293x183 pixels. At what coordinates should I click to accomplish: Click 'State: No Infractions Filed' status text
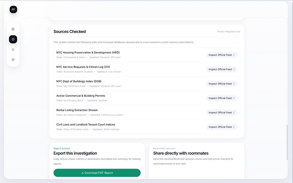coord(71,86)
